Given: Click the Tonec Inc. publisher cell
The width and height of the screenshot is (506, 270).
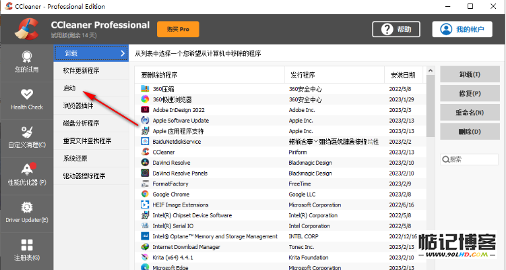Looking at the screenshot, I should click(x=301, y=247).
